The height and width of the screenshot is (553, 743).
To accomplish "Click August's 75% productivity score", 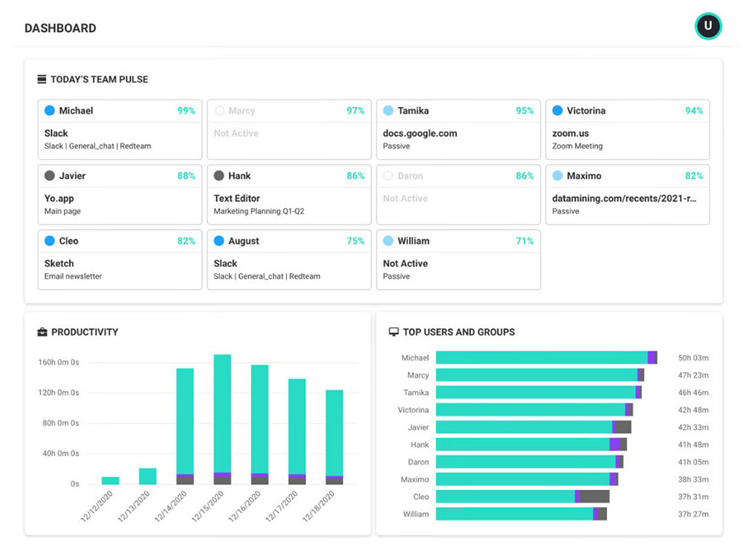I will (x=355, y=241).
